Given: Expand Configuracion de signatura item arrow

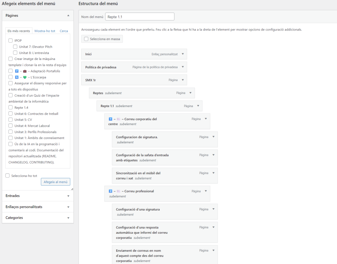Looking at the screenshot, I should [213, 137].
